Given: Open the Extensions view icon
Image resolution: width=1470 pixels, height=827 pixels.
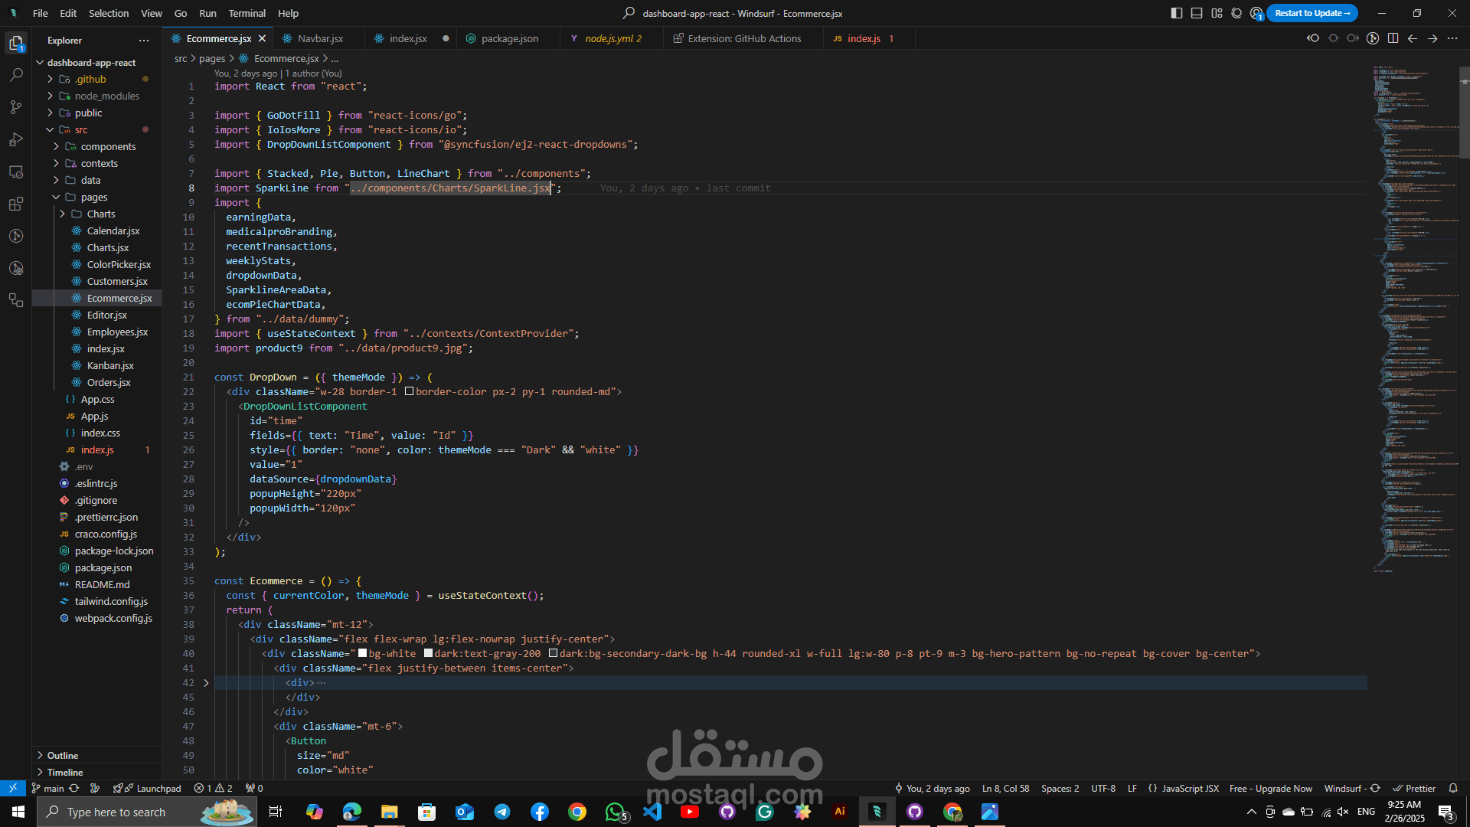Looking at the screenshot, I should 16,204.
